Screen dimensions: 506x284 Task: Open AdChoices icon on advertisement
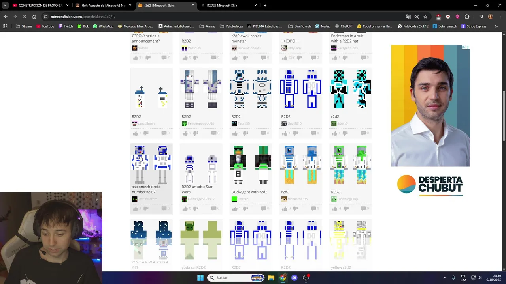(x=464, y=47)
